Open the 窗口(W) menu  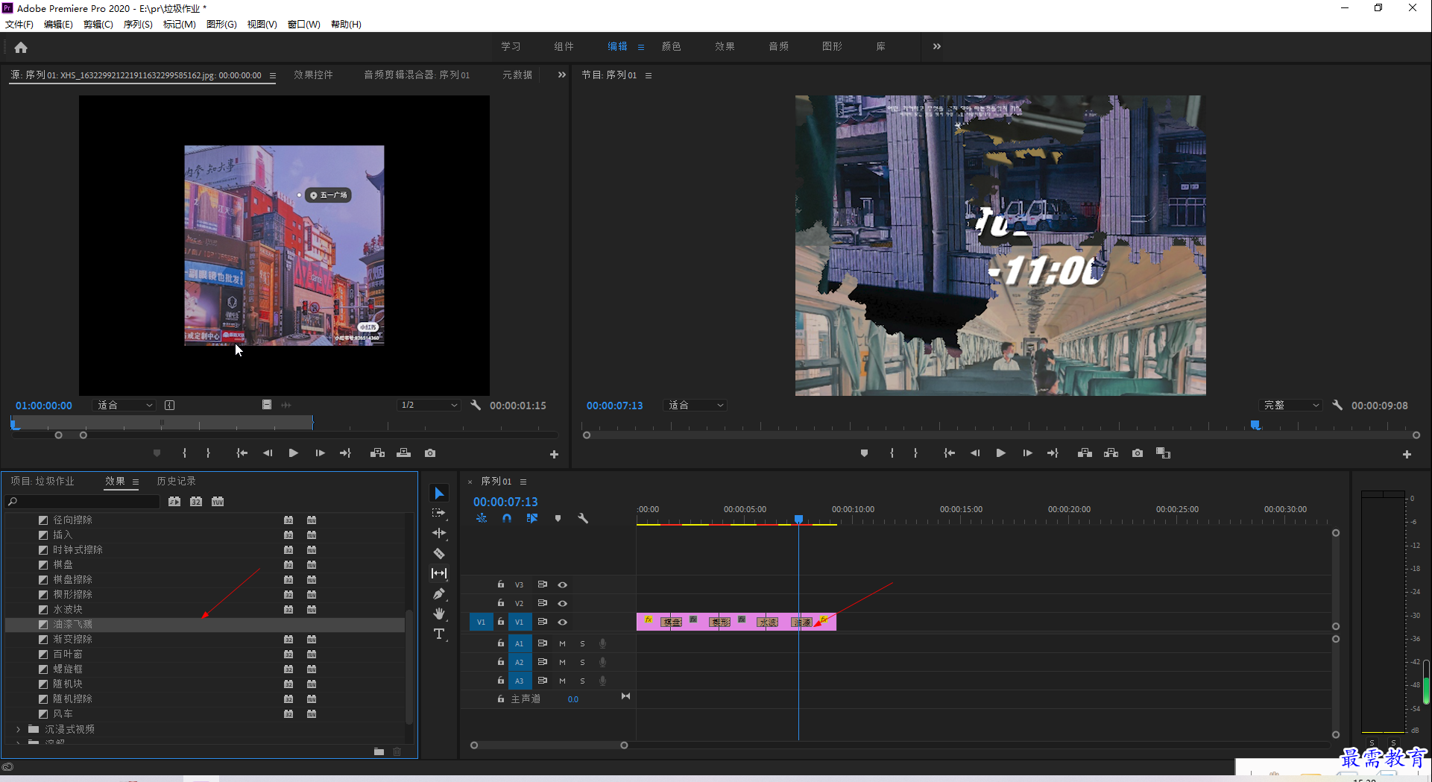[304, 25]
